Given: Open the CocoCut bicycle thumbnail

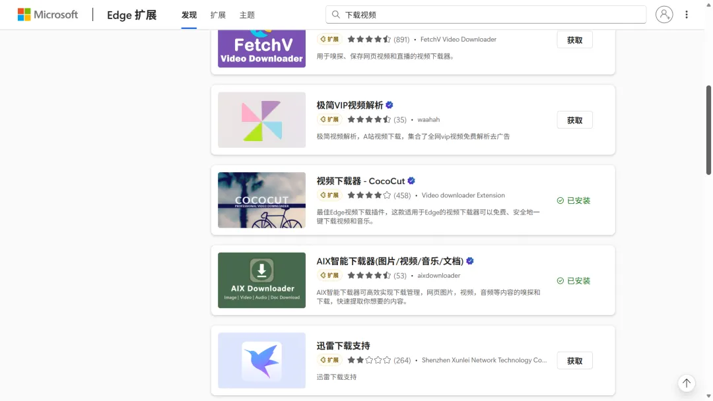Looking at the screenshot, I should [261, 200].
